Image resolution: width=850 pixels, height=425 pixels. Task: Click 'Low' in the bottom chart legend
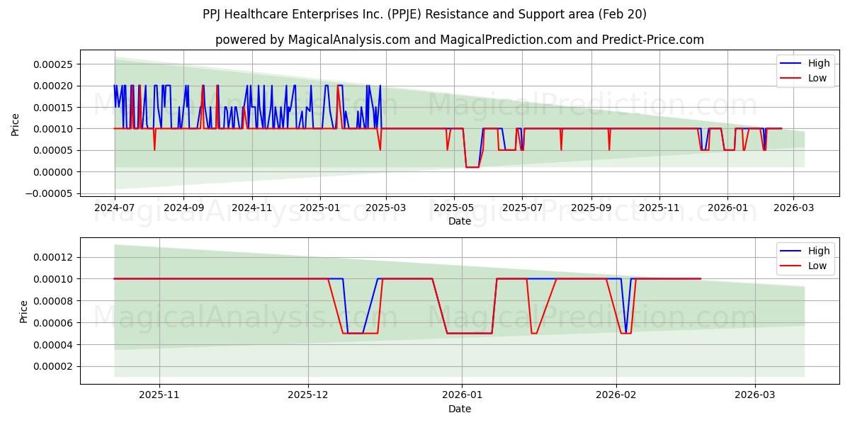(x=817, y=266)
